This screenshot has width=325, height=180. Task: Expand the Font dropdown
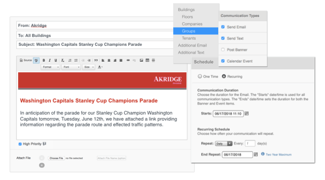(71, 67)
